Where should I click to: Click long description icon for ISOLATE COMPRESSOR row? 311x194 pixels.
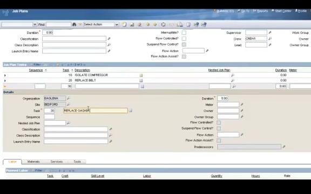tap(141, 75)
